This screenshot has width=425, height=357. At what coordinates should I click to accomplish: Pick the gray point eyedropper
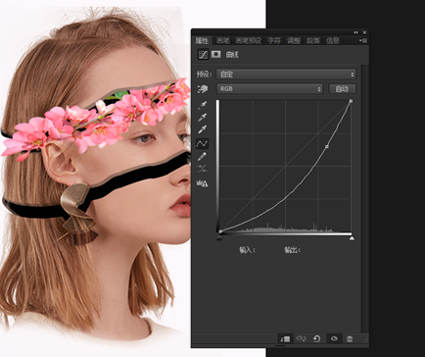[x=203, y=118]
